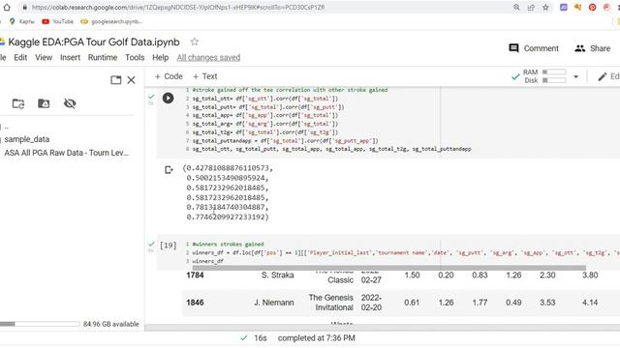The image size is (620, 348).
Task: Mount Google Drive folder icon
Action: [44, 103]
